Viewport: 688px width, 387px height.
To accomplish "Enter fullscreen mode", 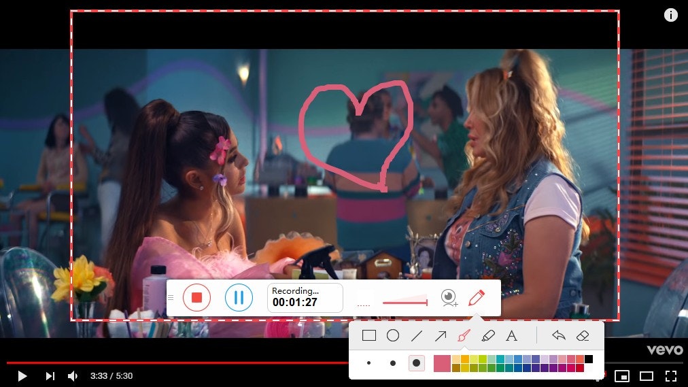I will click(x=671, y=376).
